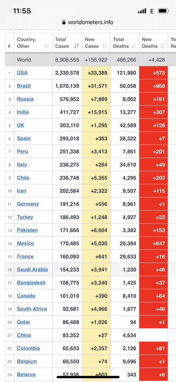Tap the cellular signal bars icon
Screen dimensions: 176x382
(x=142, y=11)
